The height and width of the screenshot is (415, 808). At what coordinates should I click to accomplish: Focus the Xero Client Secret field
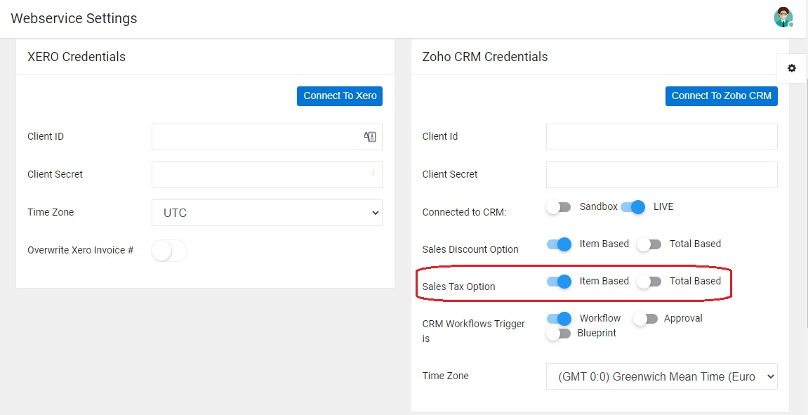pyautogui.click(x=267, y=175)
